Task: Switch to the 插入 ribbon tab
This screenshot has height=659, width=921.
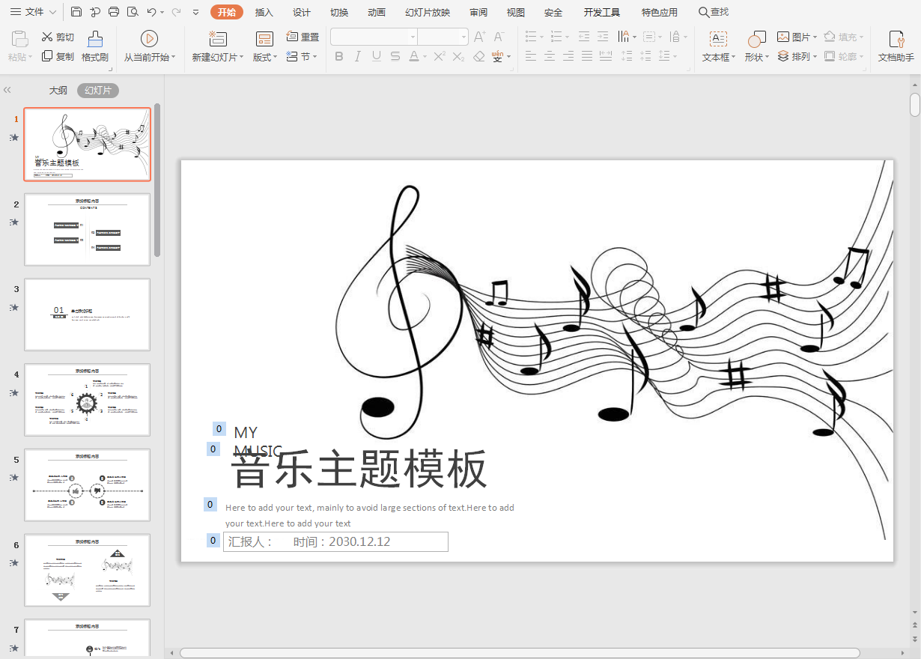Action: click(264, 12)
